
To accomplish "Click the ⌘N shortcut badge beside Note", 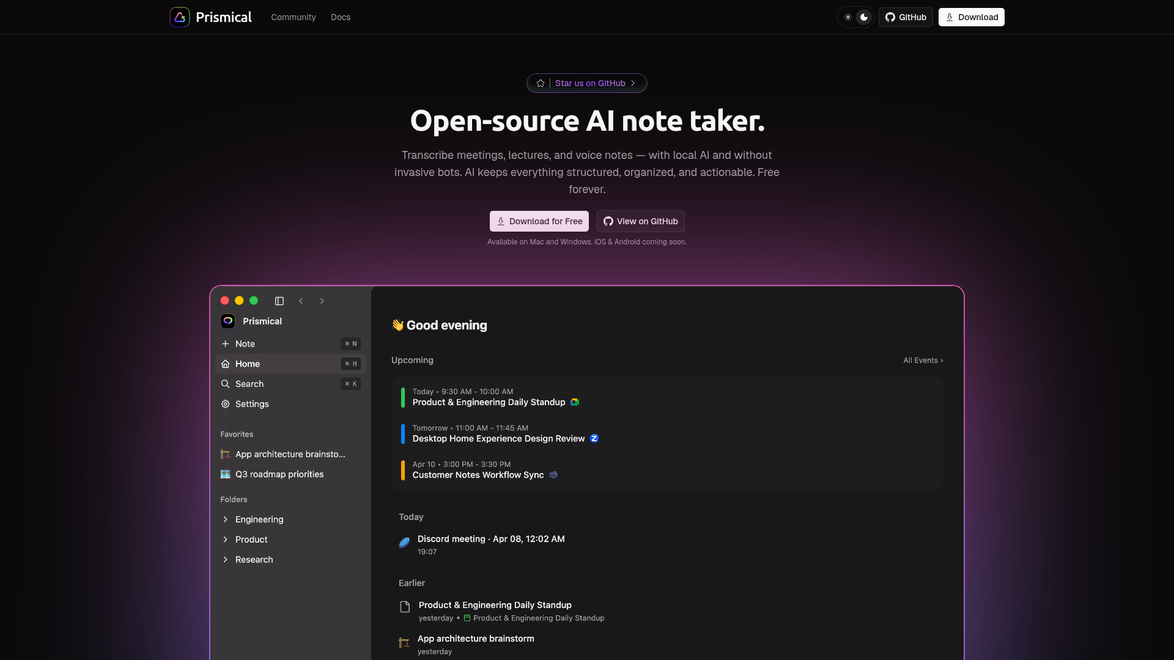I will 351,343.
